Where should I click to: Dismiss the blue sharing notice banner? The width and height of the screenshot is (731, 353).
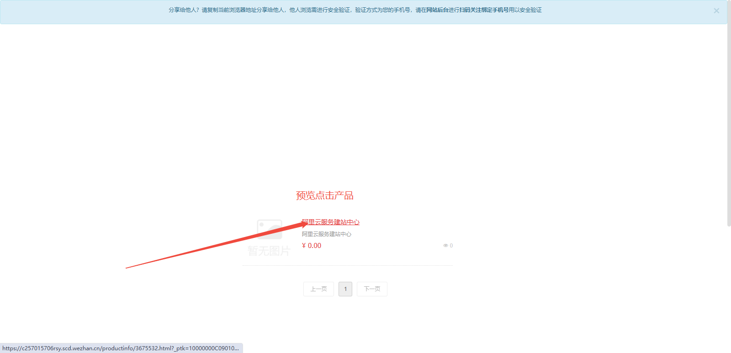point(716,11)
